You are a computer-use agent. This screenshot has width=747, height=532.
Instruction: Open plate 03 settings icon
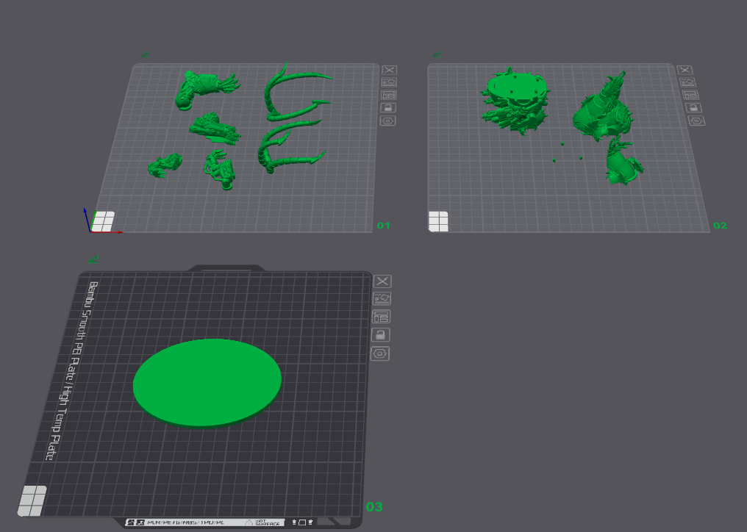[380, 353]
